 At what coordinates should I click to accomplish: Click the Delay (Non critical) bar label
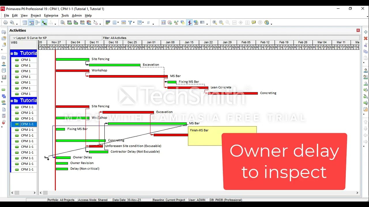coord(85,169)
